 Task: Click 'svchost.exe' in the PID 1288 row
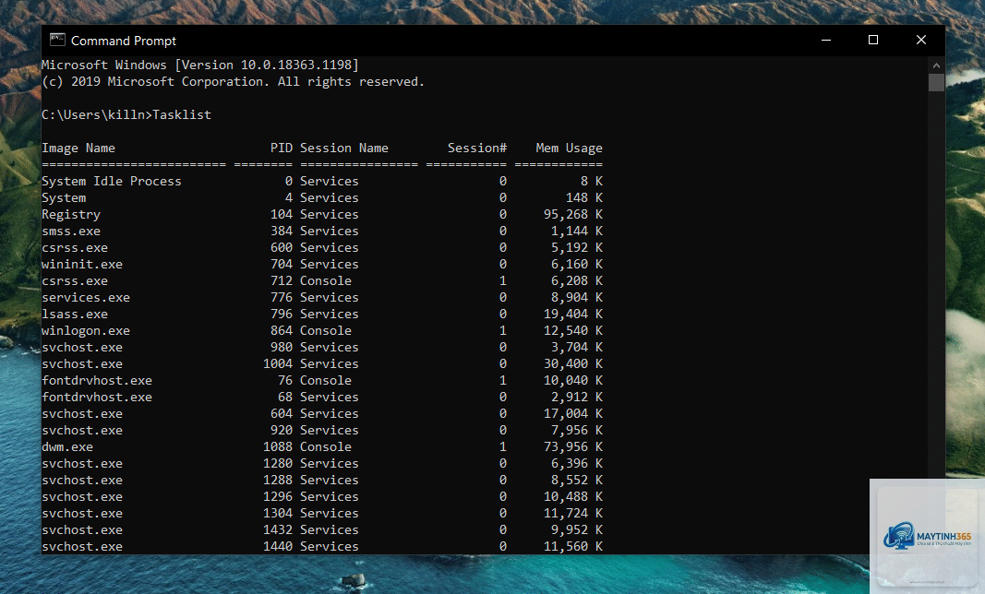tap(82, 481)
